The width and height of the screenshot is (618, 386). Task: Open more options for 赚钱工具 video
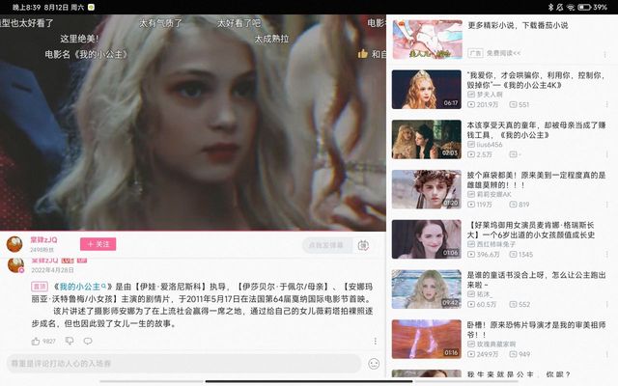(606, 154)
